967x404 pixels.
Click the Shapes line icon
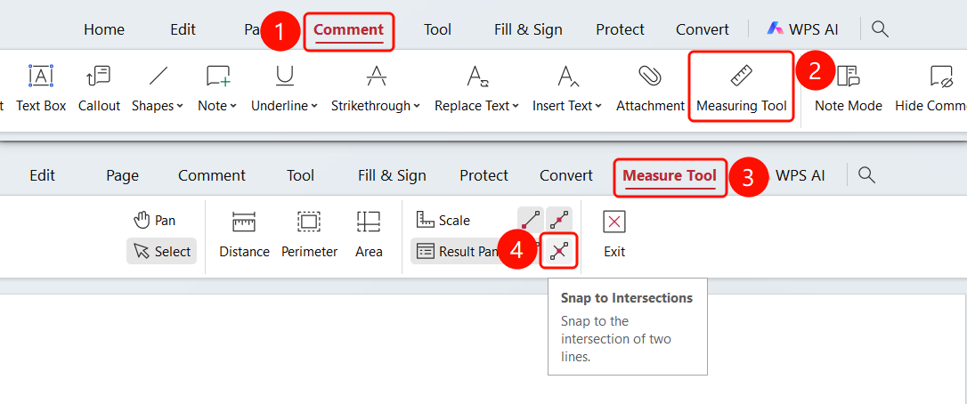click(158, 77)
